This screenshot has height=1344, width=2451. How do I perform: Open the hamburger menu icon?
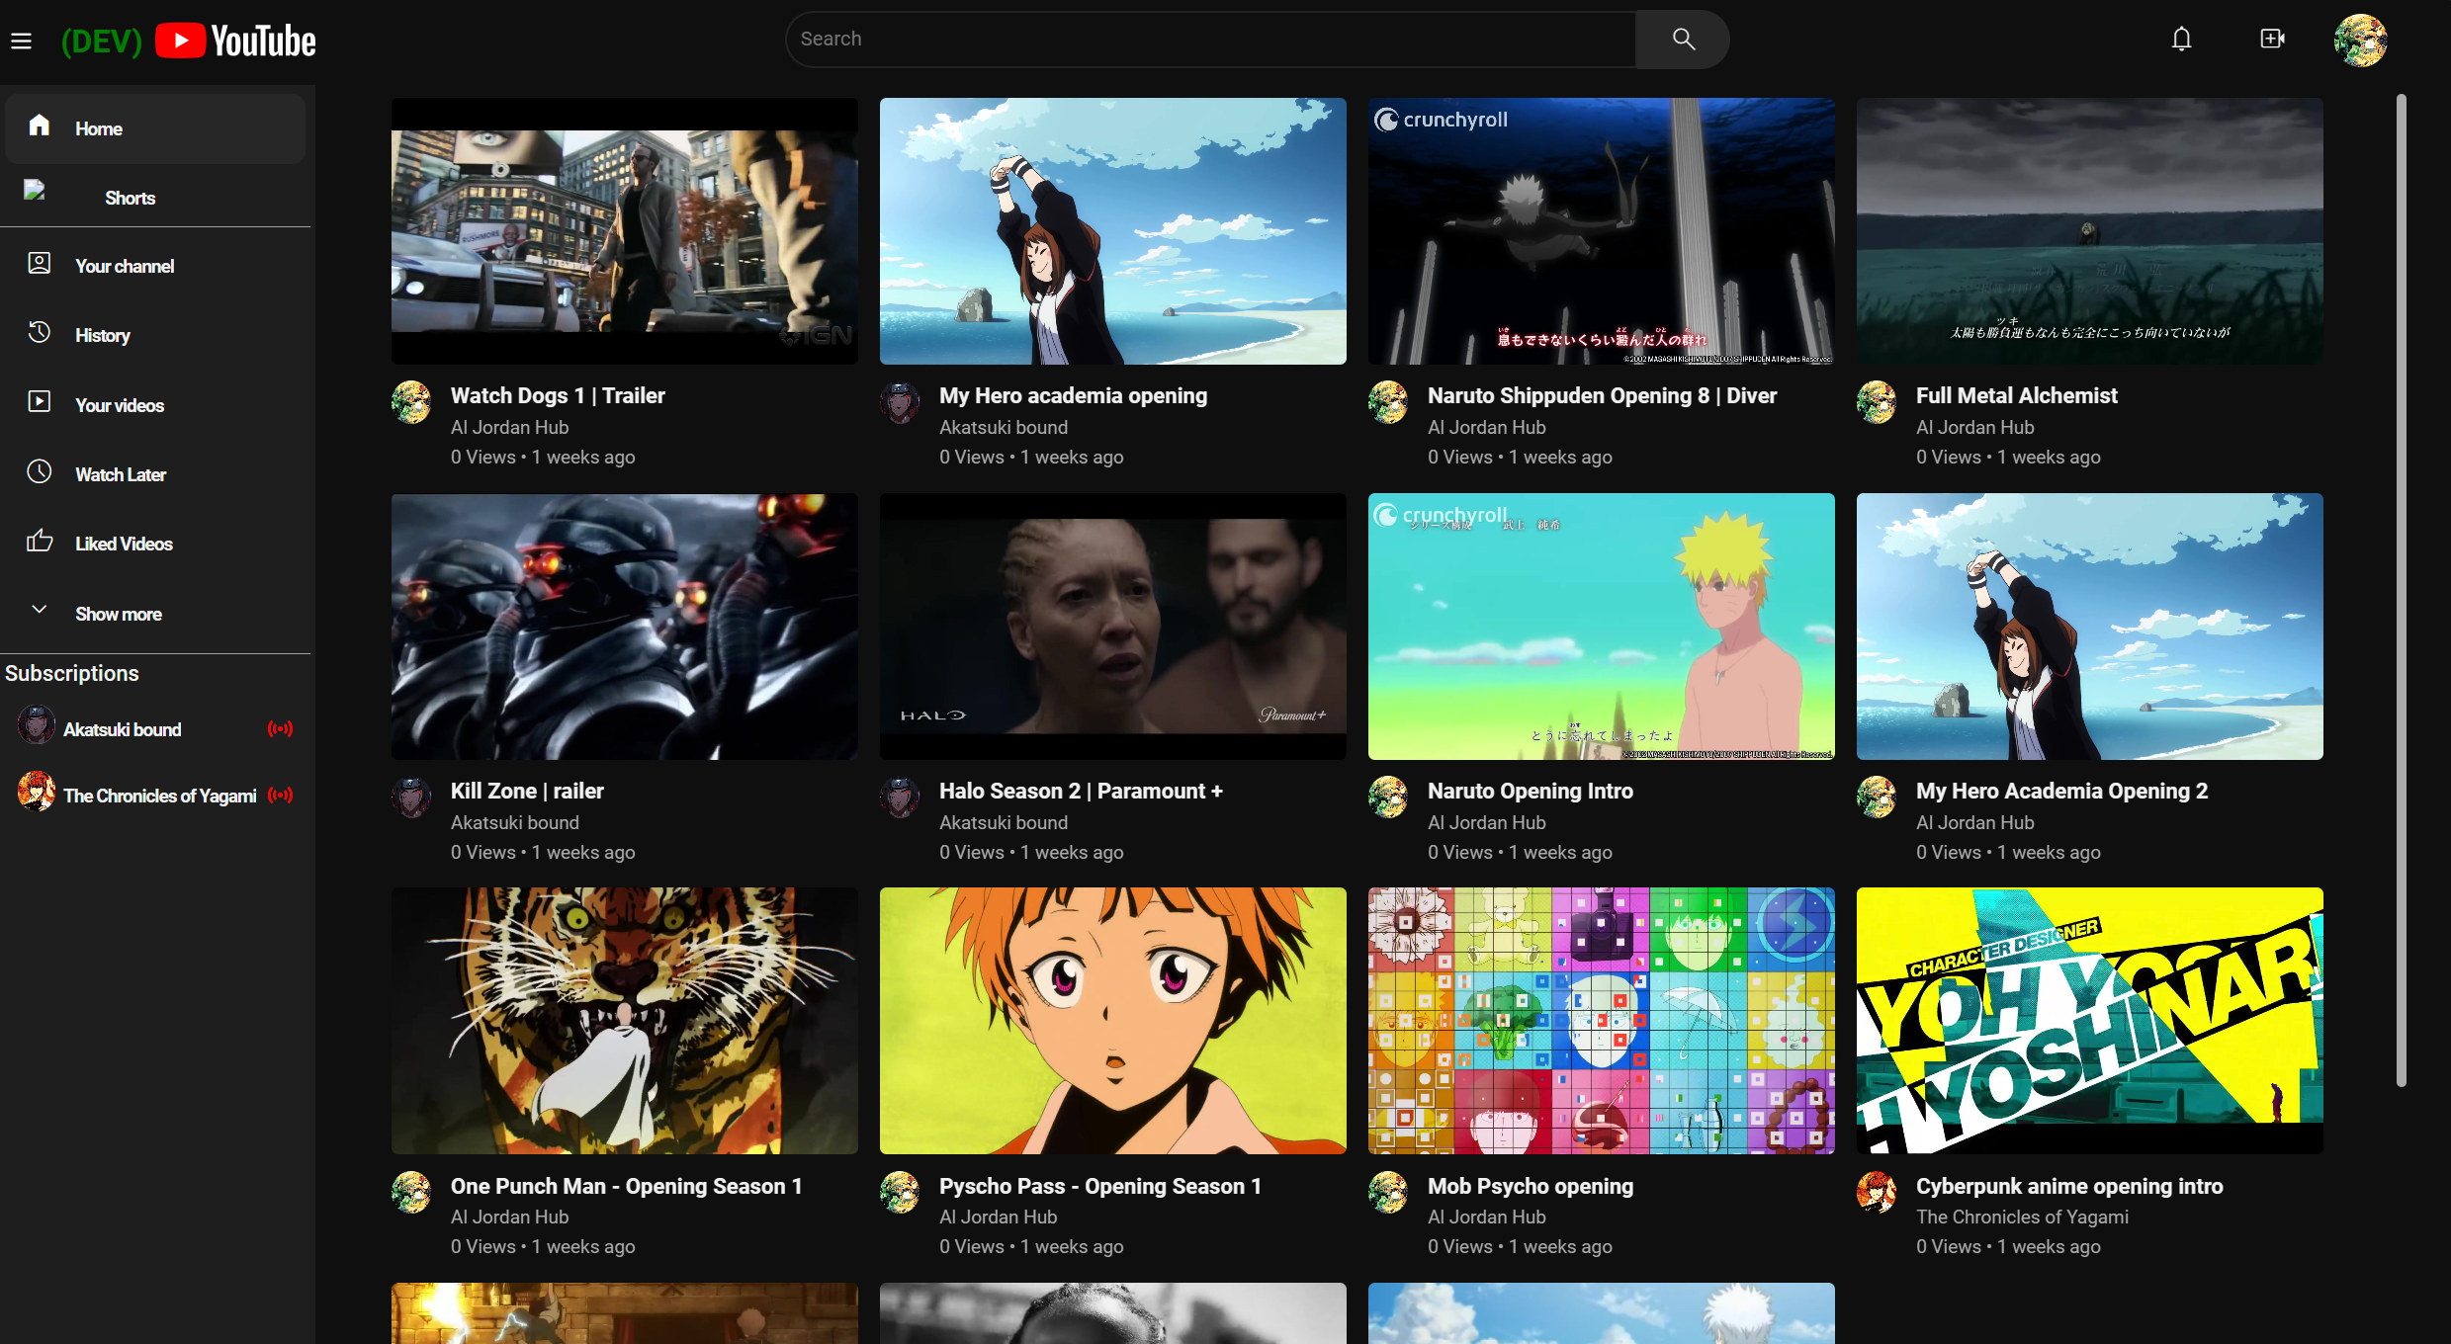click(x=22, y=41)
